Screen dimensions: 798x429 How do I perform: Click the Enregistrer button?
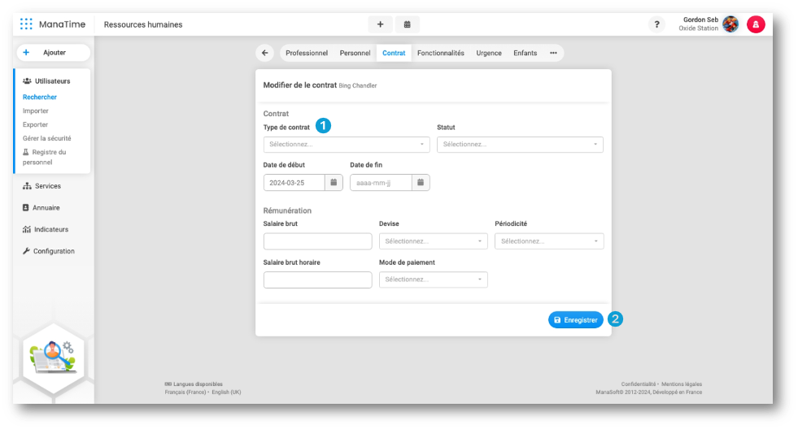575,320
